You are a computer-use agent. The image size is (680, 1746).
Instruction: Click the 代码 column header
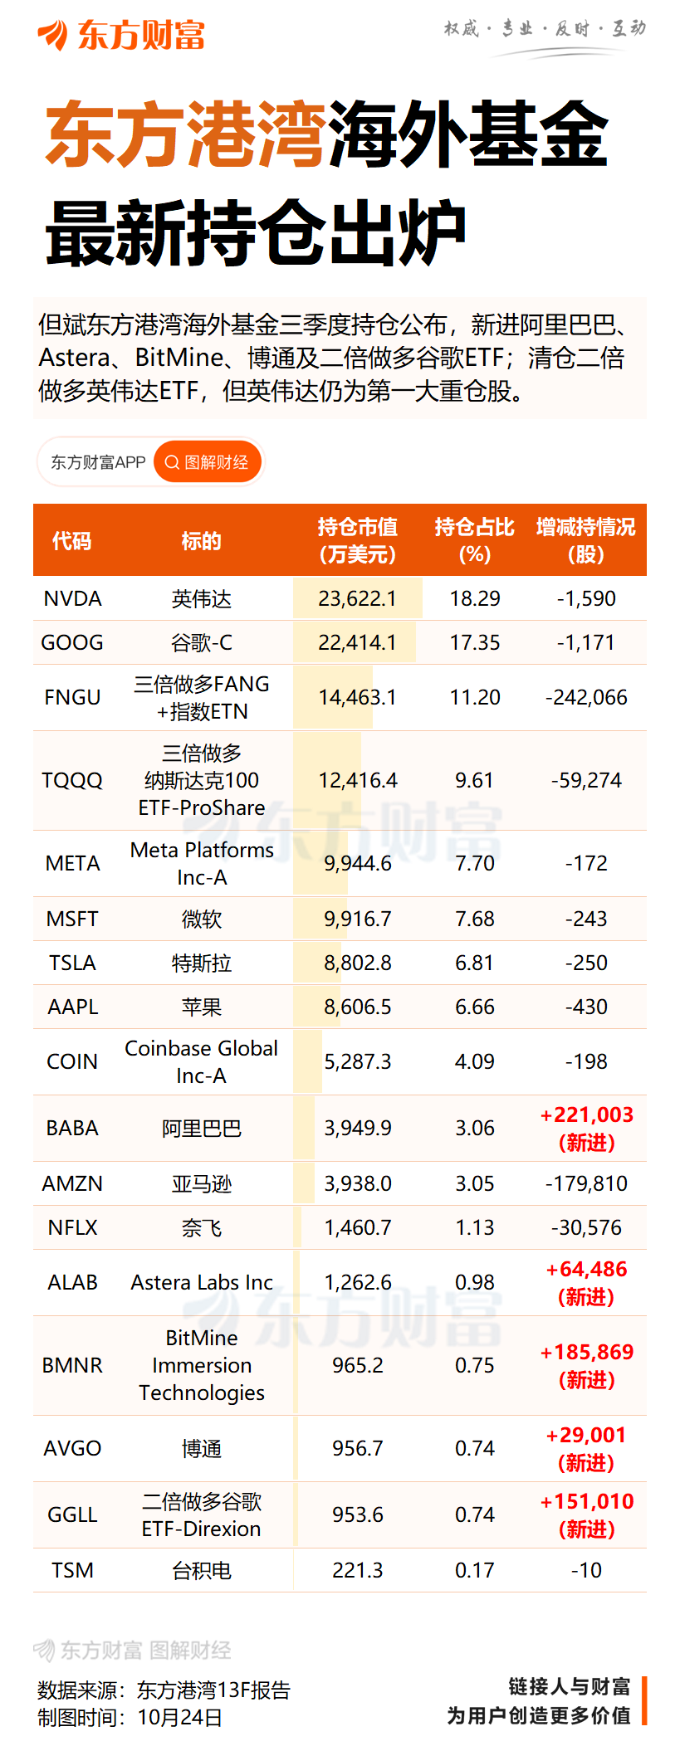72,541
